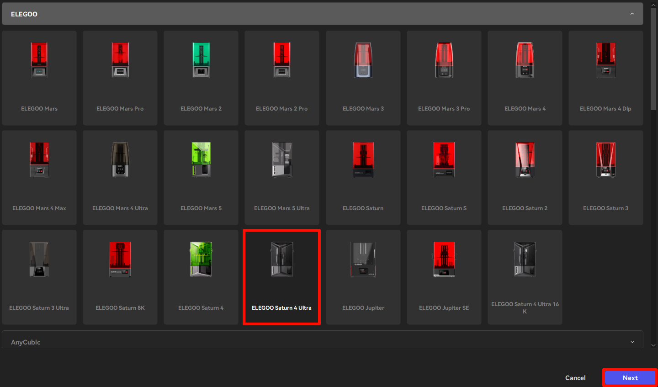Pick the green ELEGOO Mars 2 printer
Image resolution: width=658 pixels, height=387 pixels.
click(x=201, y=78)
